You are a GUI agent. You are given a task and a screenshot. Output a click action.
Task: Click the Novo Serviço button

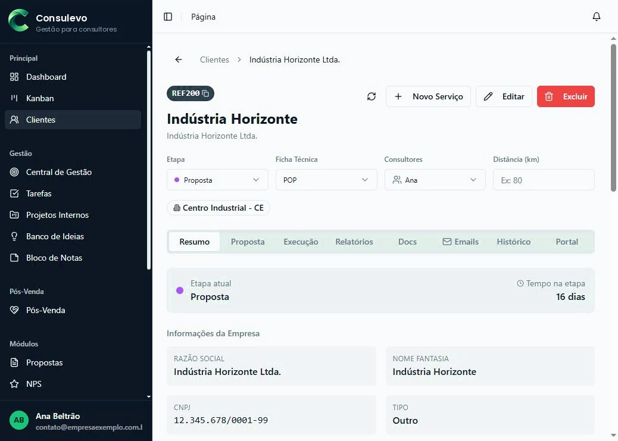(x=428, y=96)
